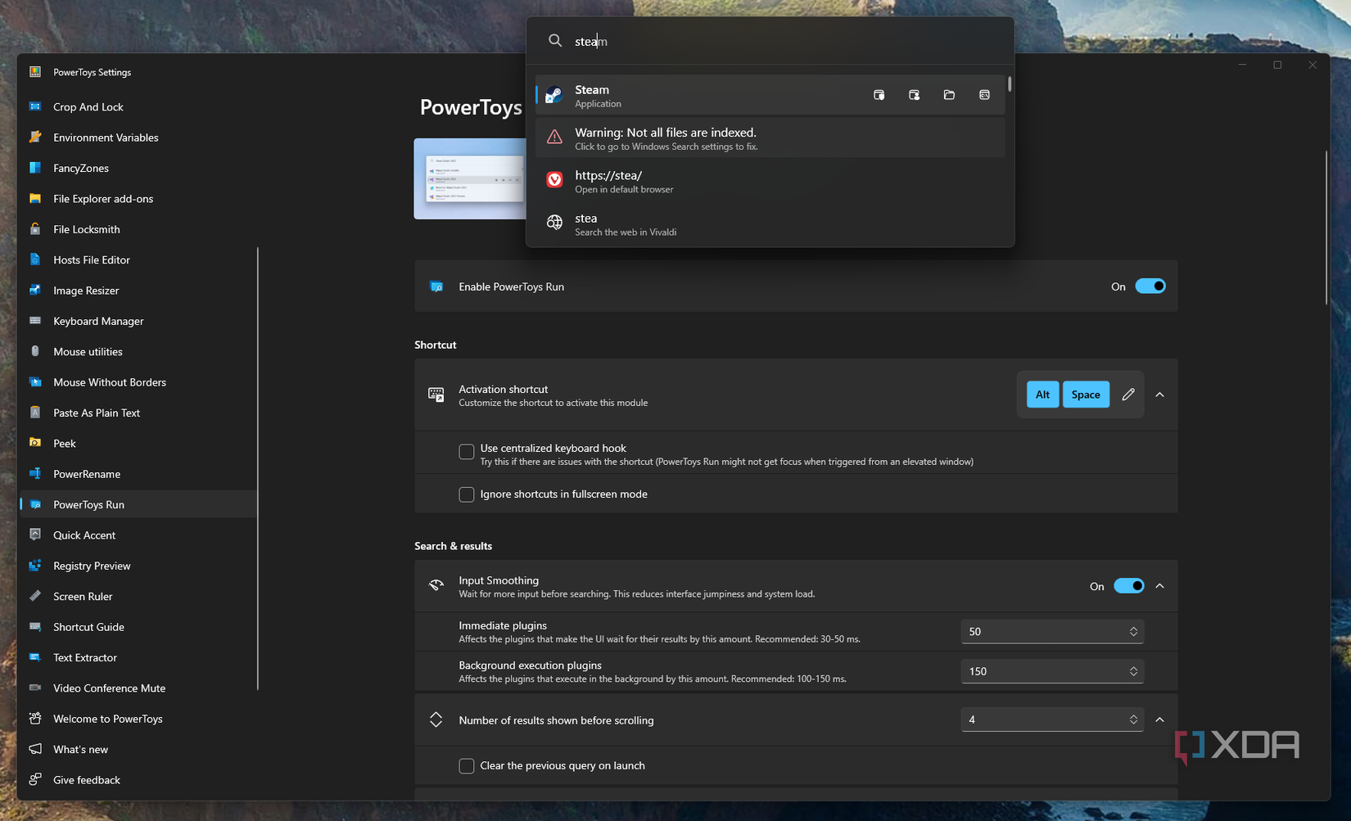Collapse Number of results section
The height and width of the screenshot is (821, 1351).
point(1159,720)
